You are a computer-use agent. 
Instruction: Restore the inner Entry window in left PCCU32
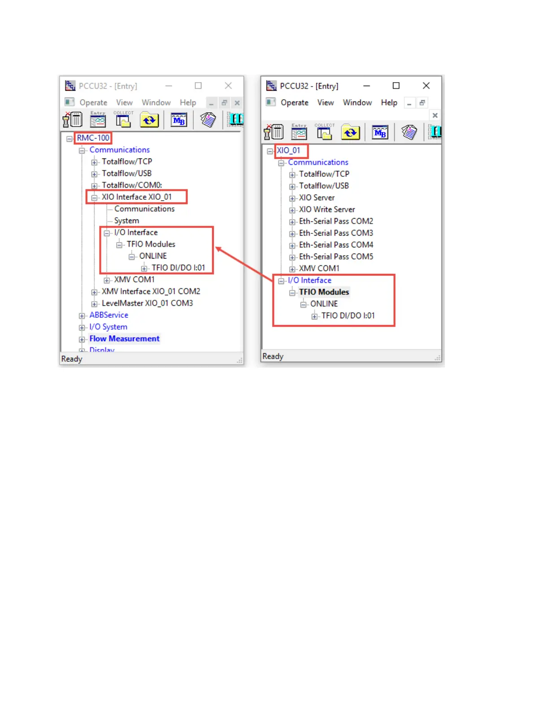click(224, 103)
